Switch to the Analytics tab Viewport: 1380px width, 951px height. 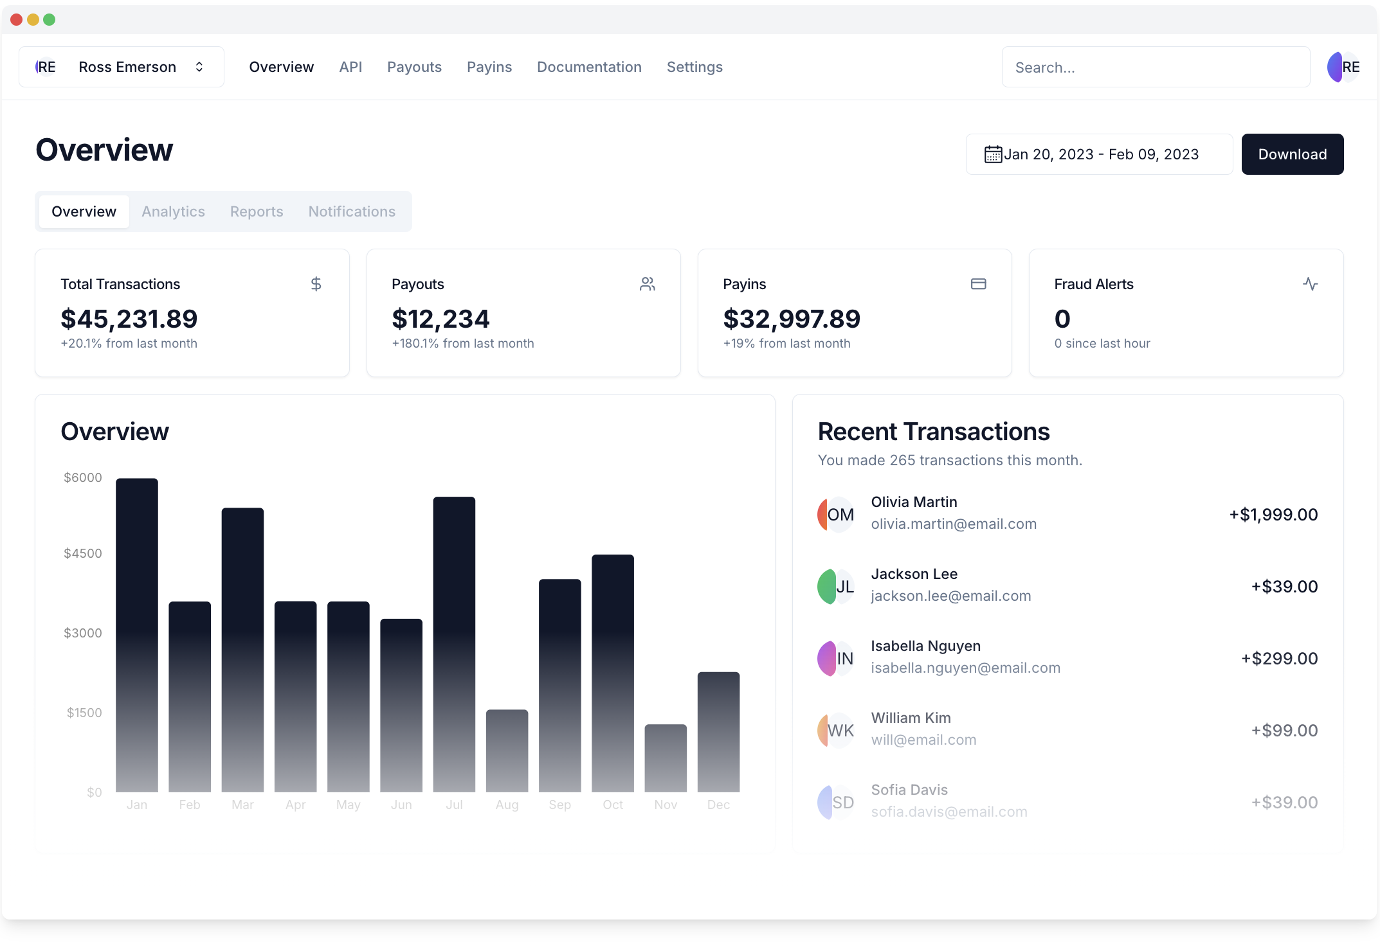(x=173, y=211)
